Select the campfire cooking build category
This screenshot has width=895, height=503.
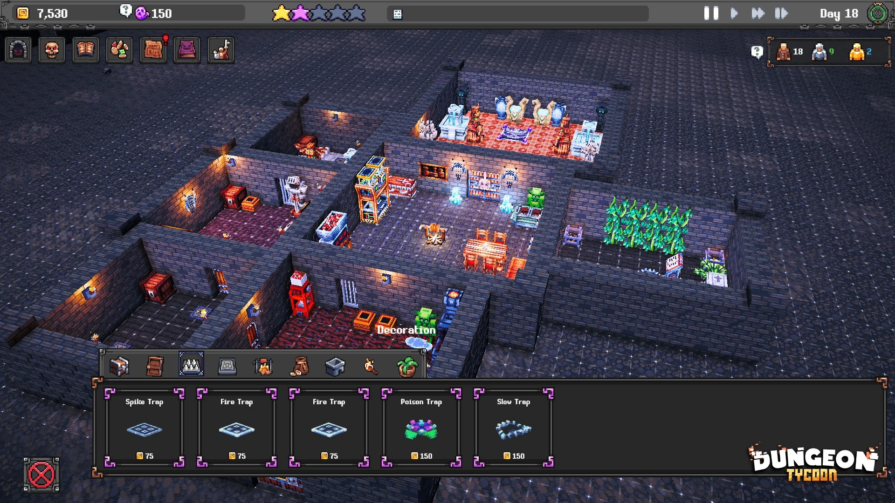(x=263, y=366)
